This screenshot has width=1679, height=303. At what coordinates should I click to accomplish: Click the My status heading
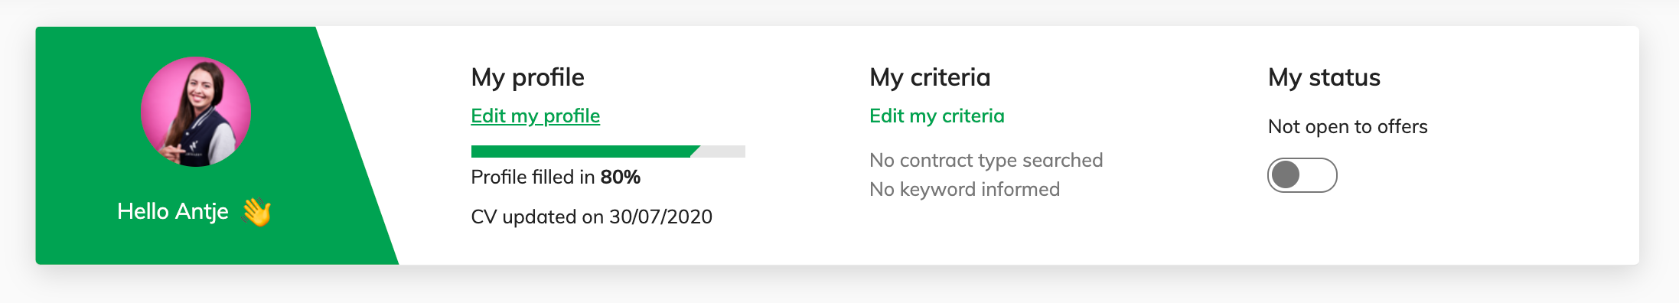(x=1324, y=77)
